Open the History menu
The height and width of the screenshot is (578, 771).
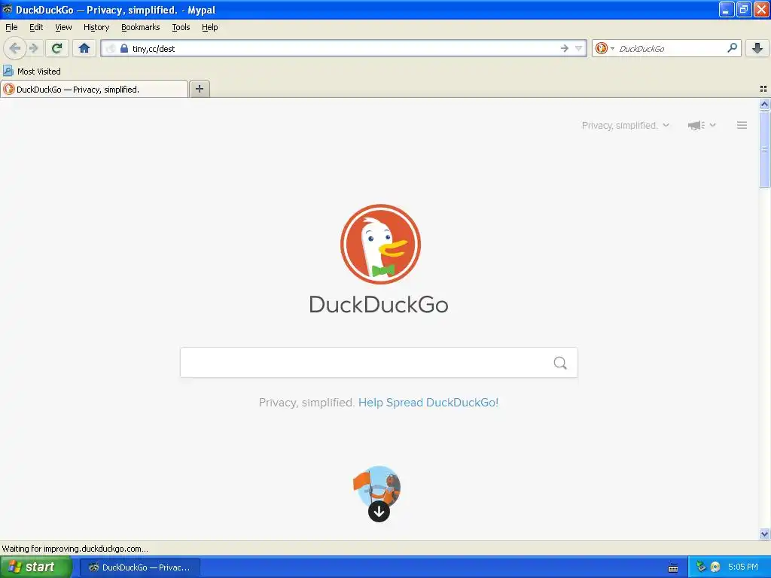tap(96, 27)
